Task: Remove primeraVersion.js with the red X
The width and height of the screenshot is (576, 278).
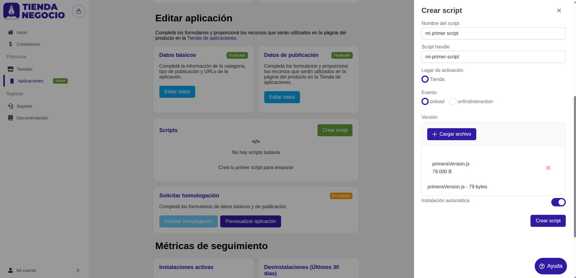Action: tap(548, 168)
